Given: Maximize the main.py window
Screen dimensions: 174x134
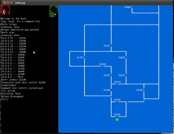Looking at the screenshot, I should tap(11, 3).
